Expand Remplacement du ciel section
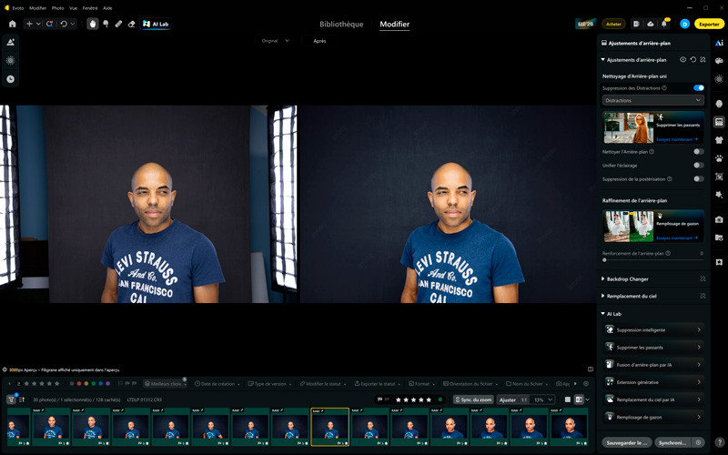Image resolution: width=728 pixels, height=455 pixels. 602,296
